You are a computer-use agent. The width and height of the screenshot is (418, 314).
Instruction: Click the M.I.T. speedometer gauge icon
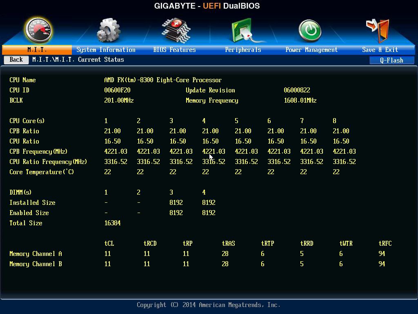38,30
